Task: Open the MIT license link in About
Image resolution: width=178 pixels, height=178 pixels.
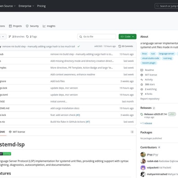Action: (x=151, y=75)
